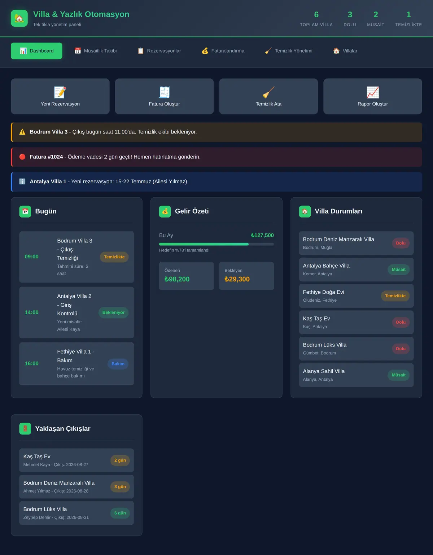Click the house logo icon in header
433x555 pixels.
click(x=19, y=18)
